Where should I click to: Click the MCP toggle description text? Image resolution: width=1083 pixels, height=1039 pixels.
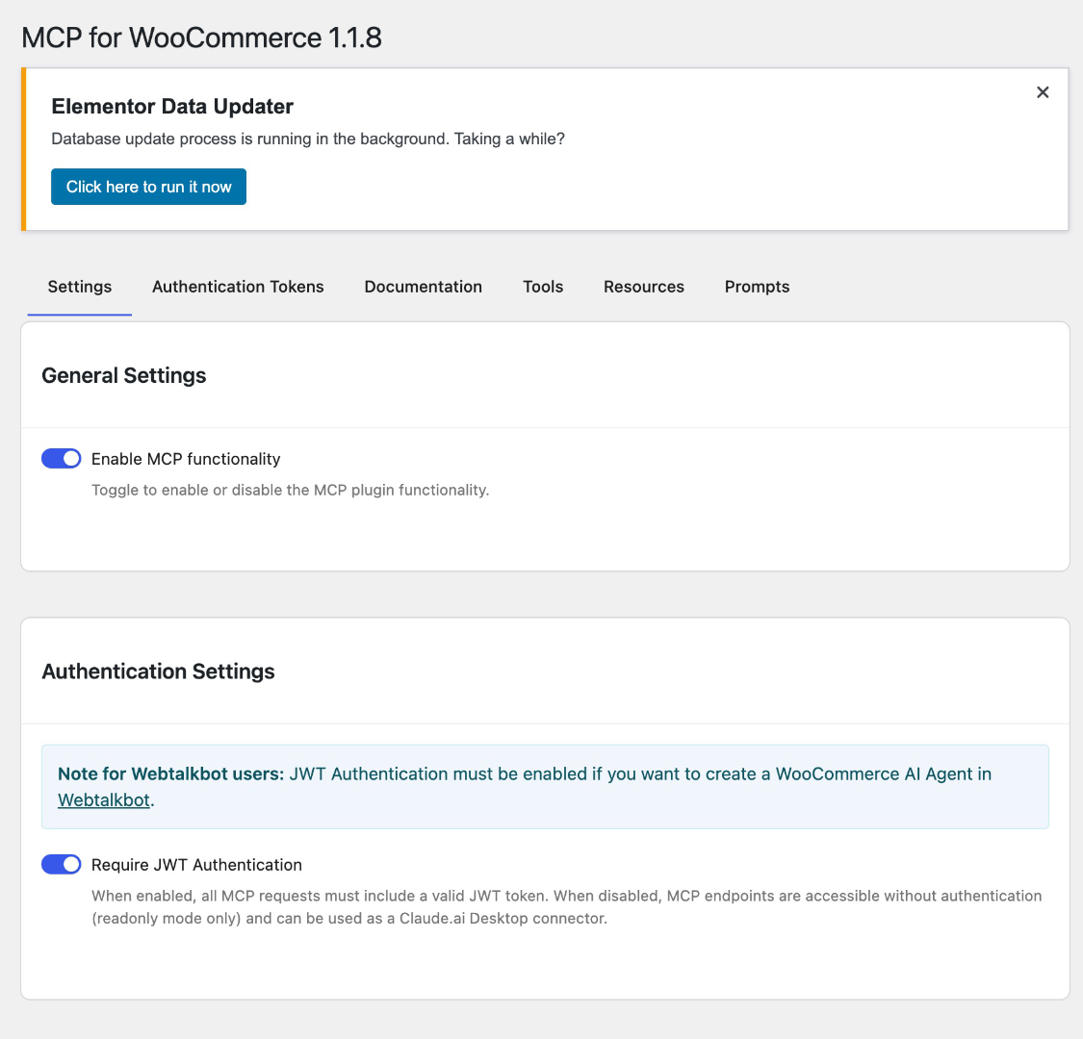290,490
